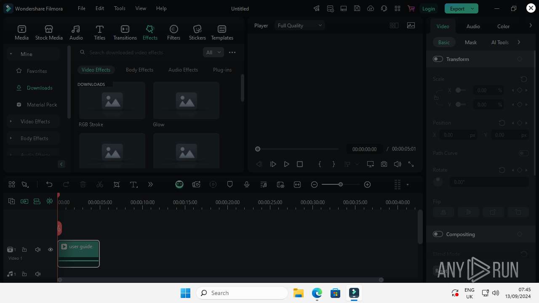The image size is (539, 303).
Task: Click the add text tool icon
Action: 133,184
